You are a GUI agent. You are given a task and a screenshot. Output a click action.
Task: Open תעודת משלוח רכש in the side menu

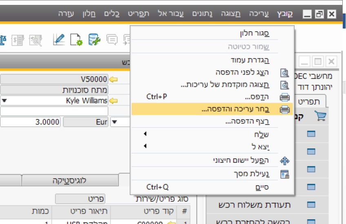(255, 205)
